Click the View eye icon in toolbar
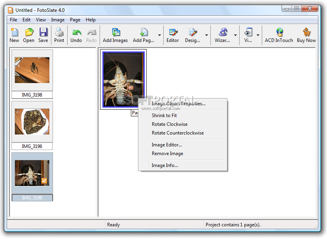This screenshot has width=327, height=239. click(x=248, y=32)
